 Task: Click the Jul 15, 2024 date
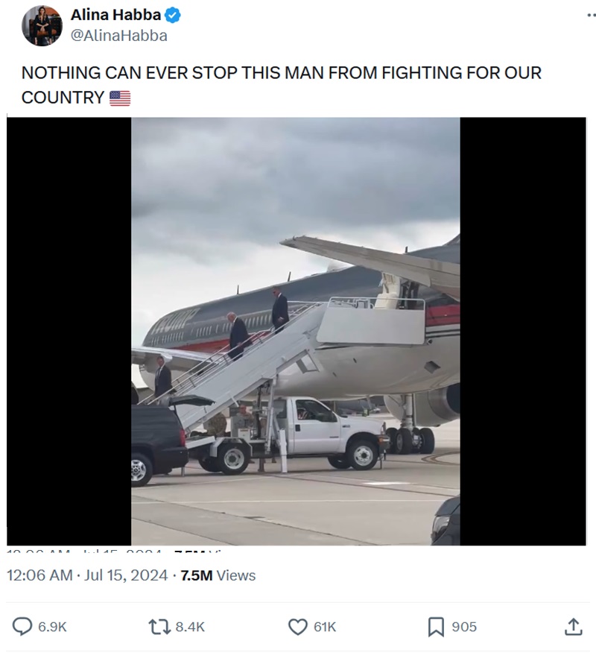click(126, 575)
